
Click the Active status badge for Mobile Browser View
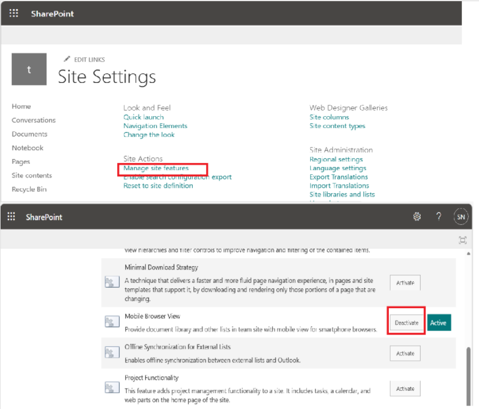point(439,323)
